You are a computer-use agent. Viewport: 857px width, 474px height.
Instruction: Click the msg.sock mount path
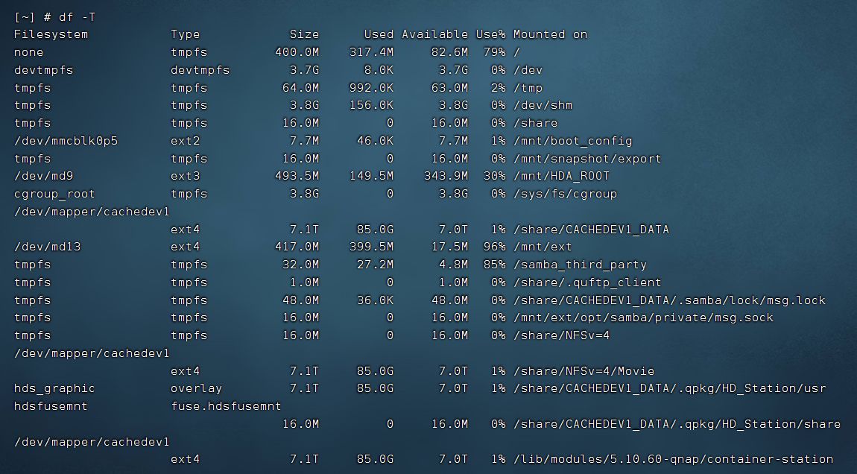pyautogui.click(x=643, y=317)
